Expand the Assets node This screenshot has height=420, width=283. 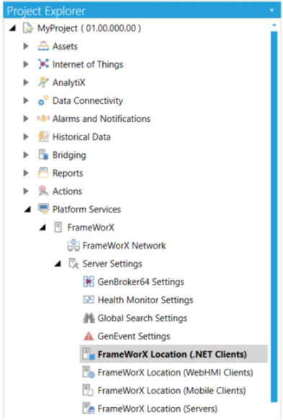pos(26,46)
